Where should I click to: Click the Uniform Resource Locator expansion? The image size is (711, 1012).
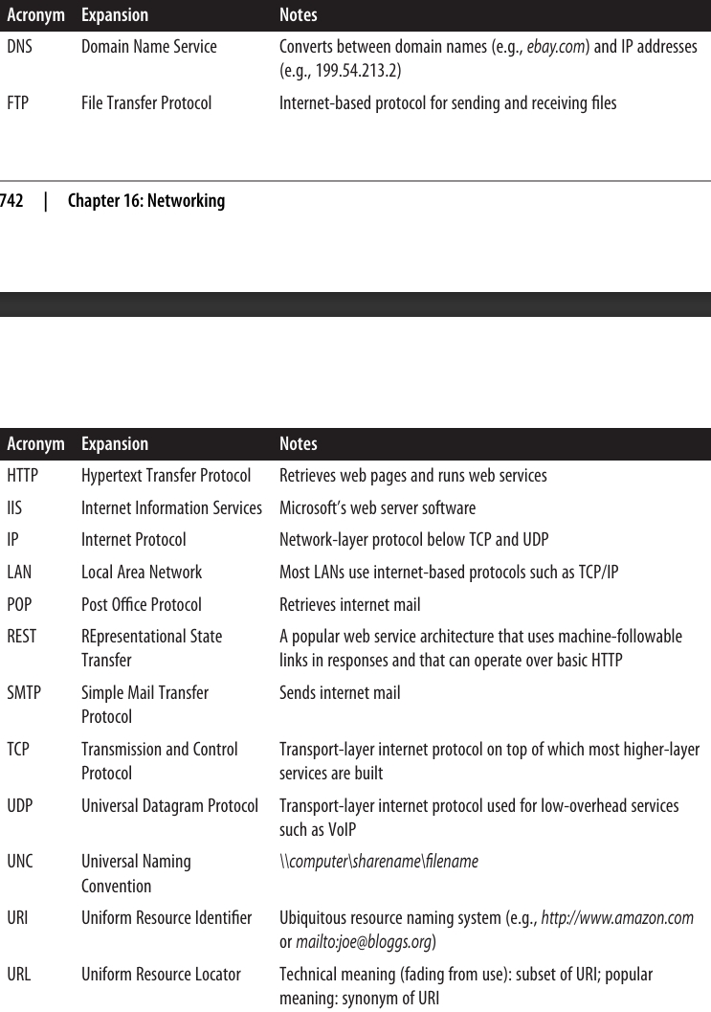coord(161,975)
